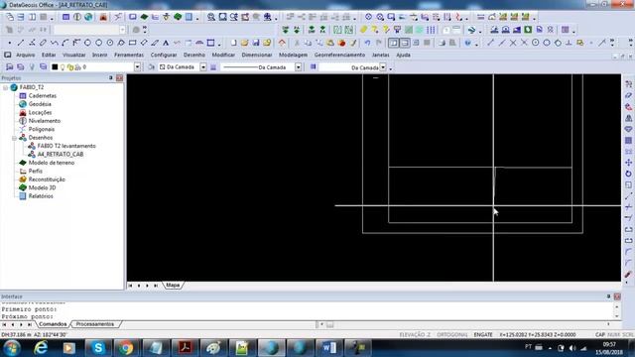Select FABIO T2 levantamento drawing
Screen dimensions: 635x357
[x=66, y=146]
